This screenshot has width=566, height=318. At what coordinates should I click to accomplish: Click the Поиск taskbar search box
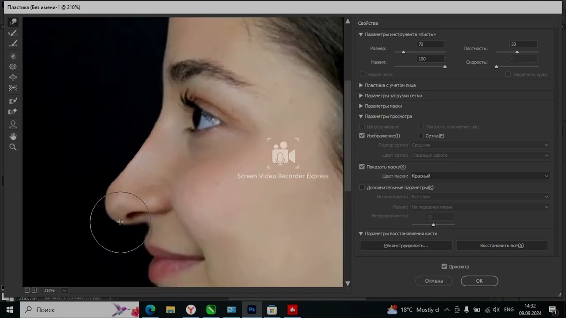point(80,310)
